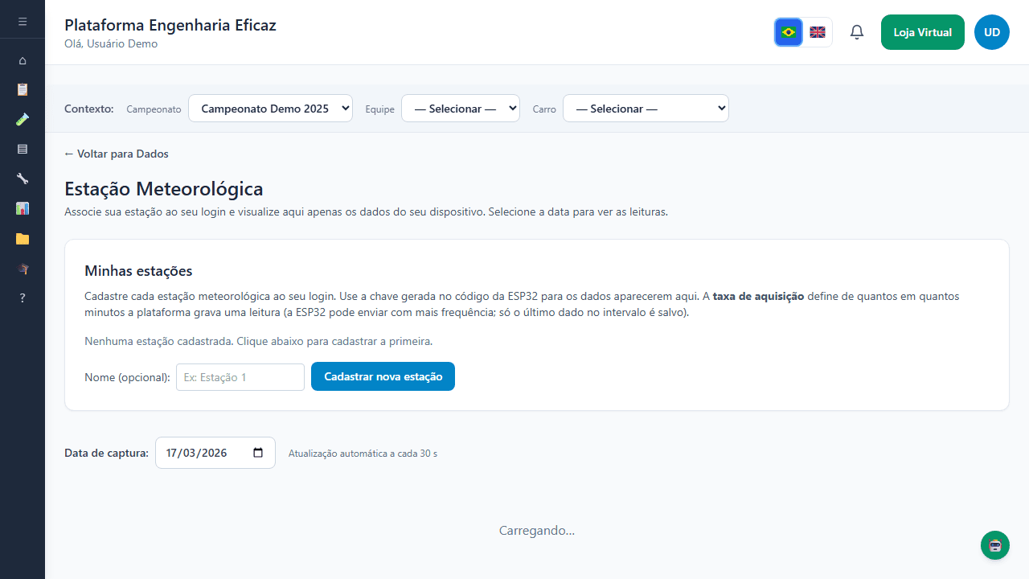Click the question mark help icon
Image resolution: width=1029 pixels, height=579 pixels.
pyautogui.click(x=23, y=298)
